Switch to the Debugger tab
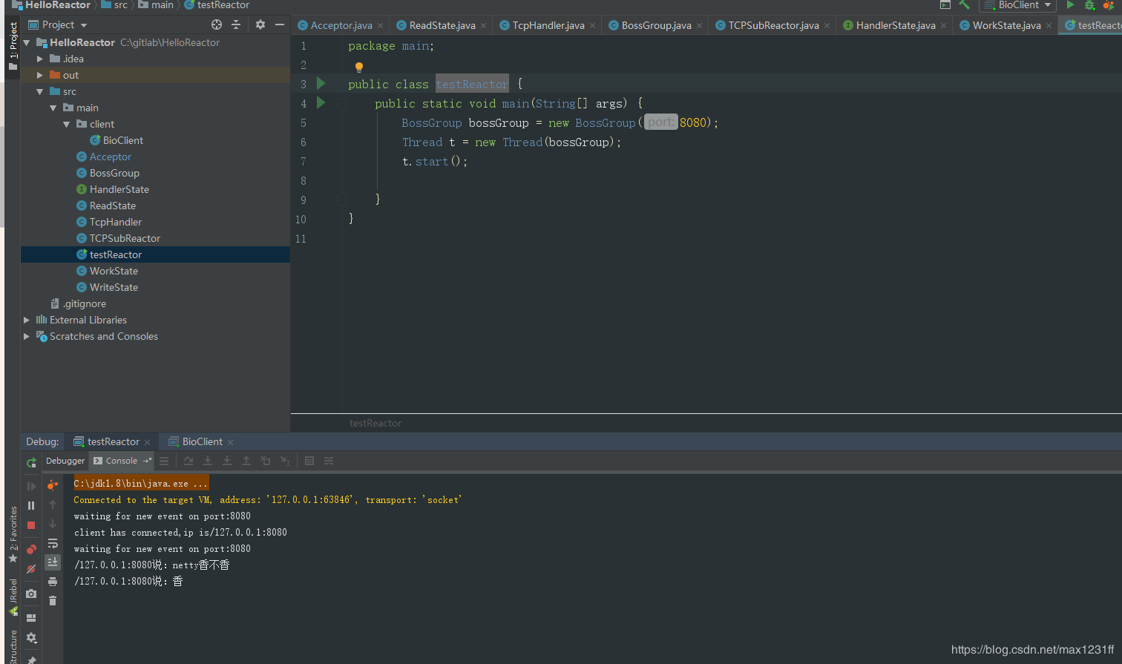This screenshot has height=664, width=1122. point(65,461)
